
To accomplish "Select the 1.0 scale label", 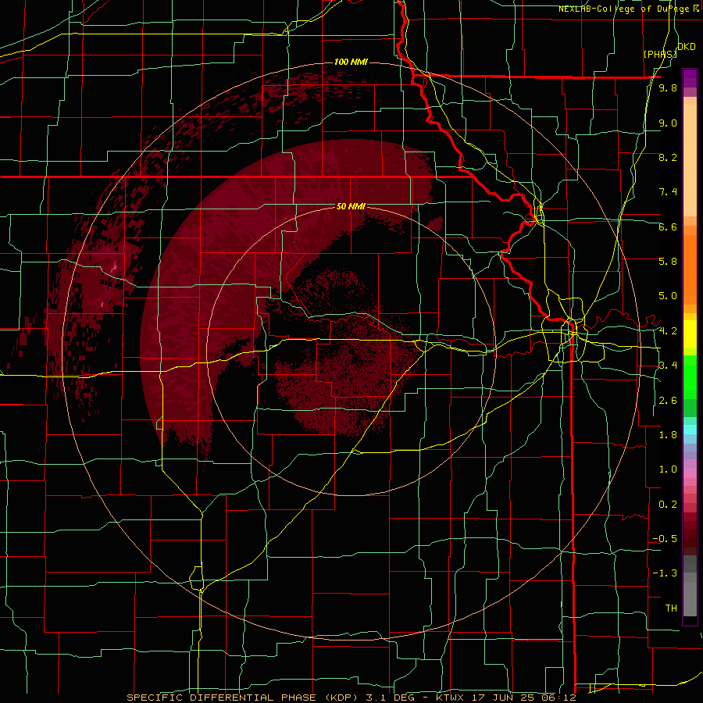I will tap(668, 469).
